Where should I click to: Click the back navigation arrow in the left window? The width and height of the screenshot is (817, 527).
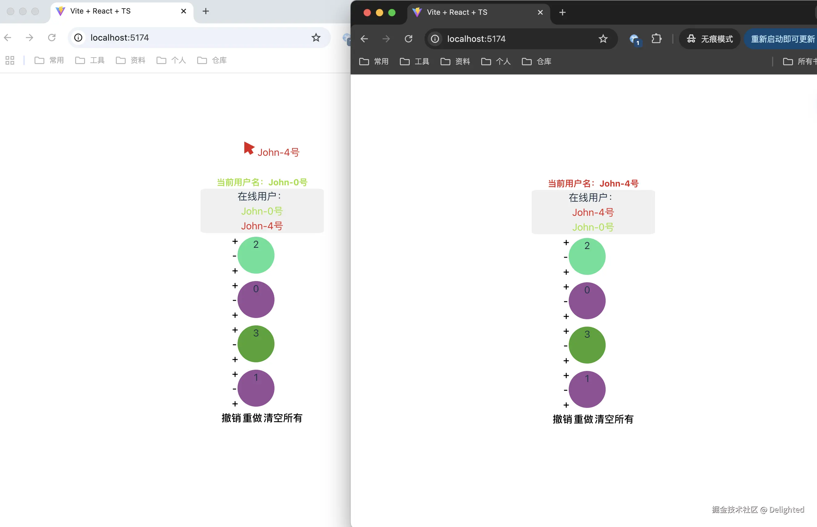coord(7,37)
